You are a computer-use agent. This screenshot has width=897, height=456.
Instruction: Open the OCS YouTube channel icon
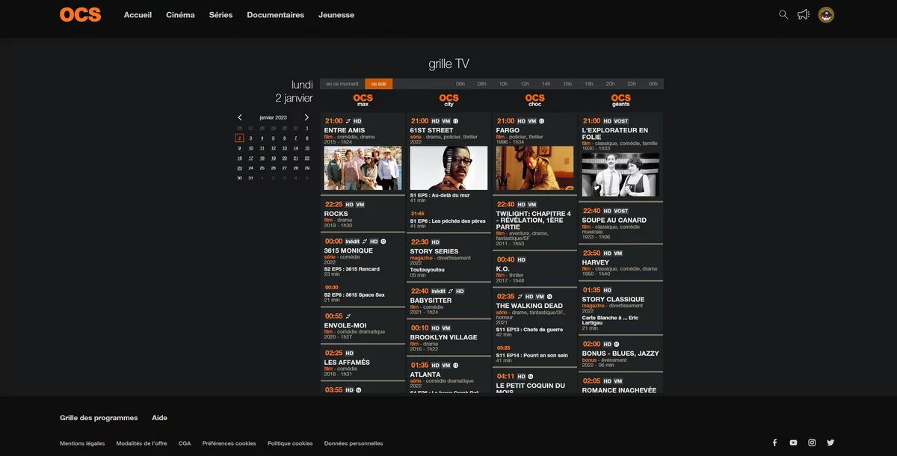tap(793, 443)
